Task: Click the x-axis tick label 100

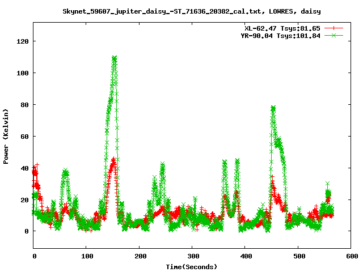Action: (87, 256)
